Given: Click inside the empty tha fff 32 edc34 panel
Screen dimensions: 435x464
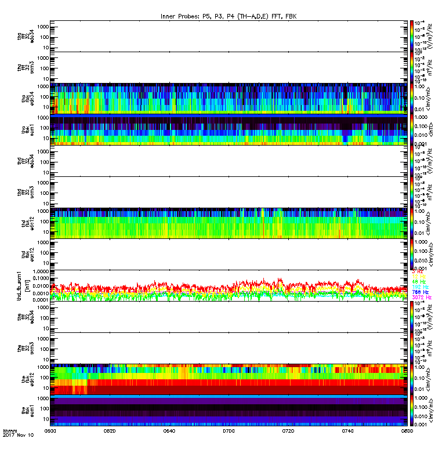Looking at the screenshot, I should [x=229, y=36].
